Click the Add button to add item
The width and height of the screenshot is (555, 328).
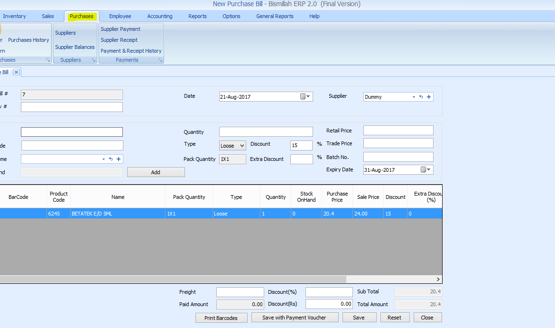pyautogui.click(x=156, y=172)
